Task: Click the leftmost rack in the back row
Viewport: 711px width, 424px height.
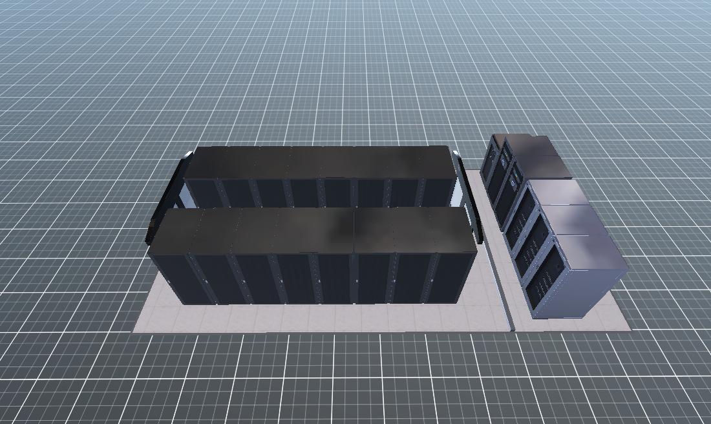Action: pyautogui.click(x=204, y=192)
